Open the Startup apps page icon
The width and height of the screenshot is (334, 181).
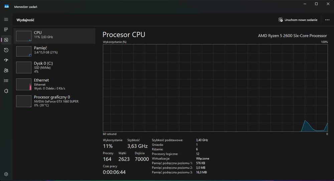coord(6,60)
